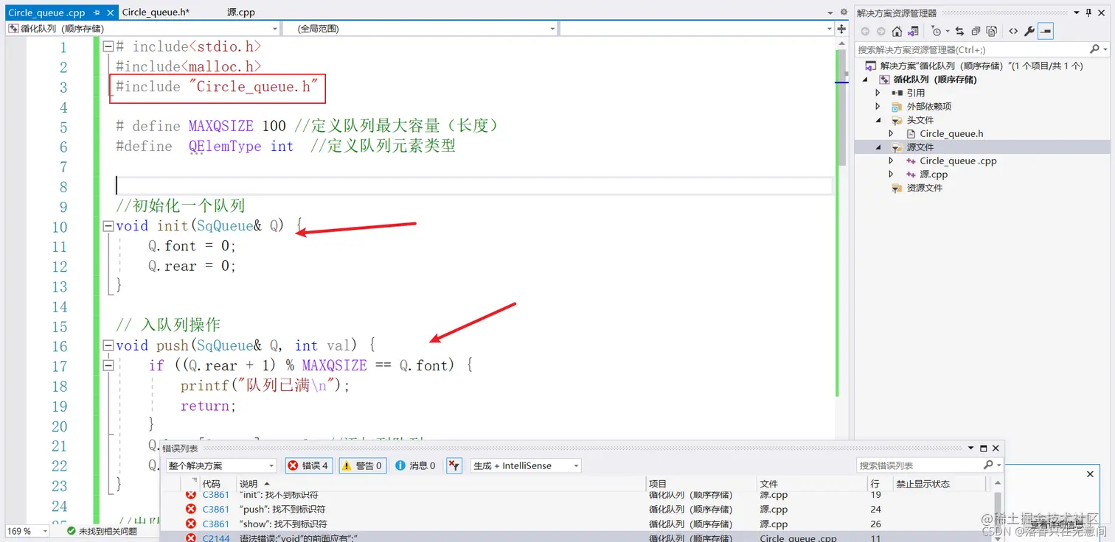Toggle preview selected items icon
The height and width of the screenshot is (542, 1115).
1046,31
